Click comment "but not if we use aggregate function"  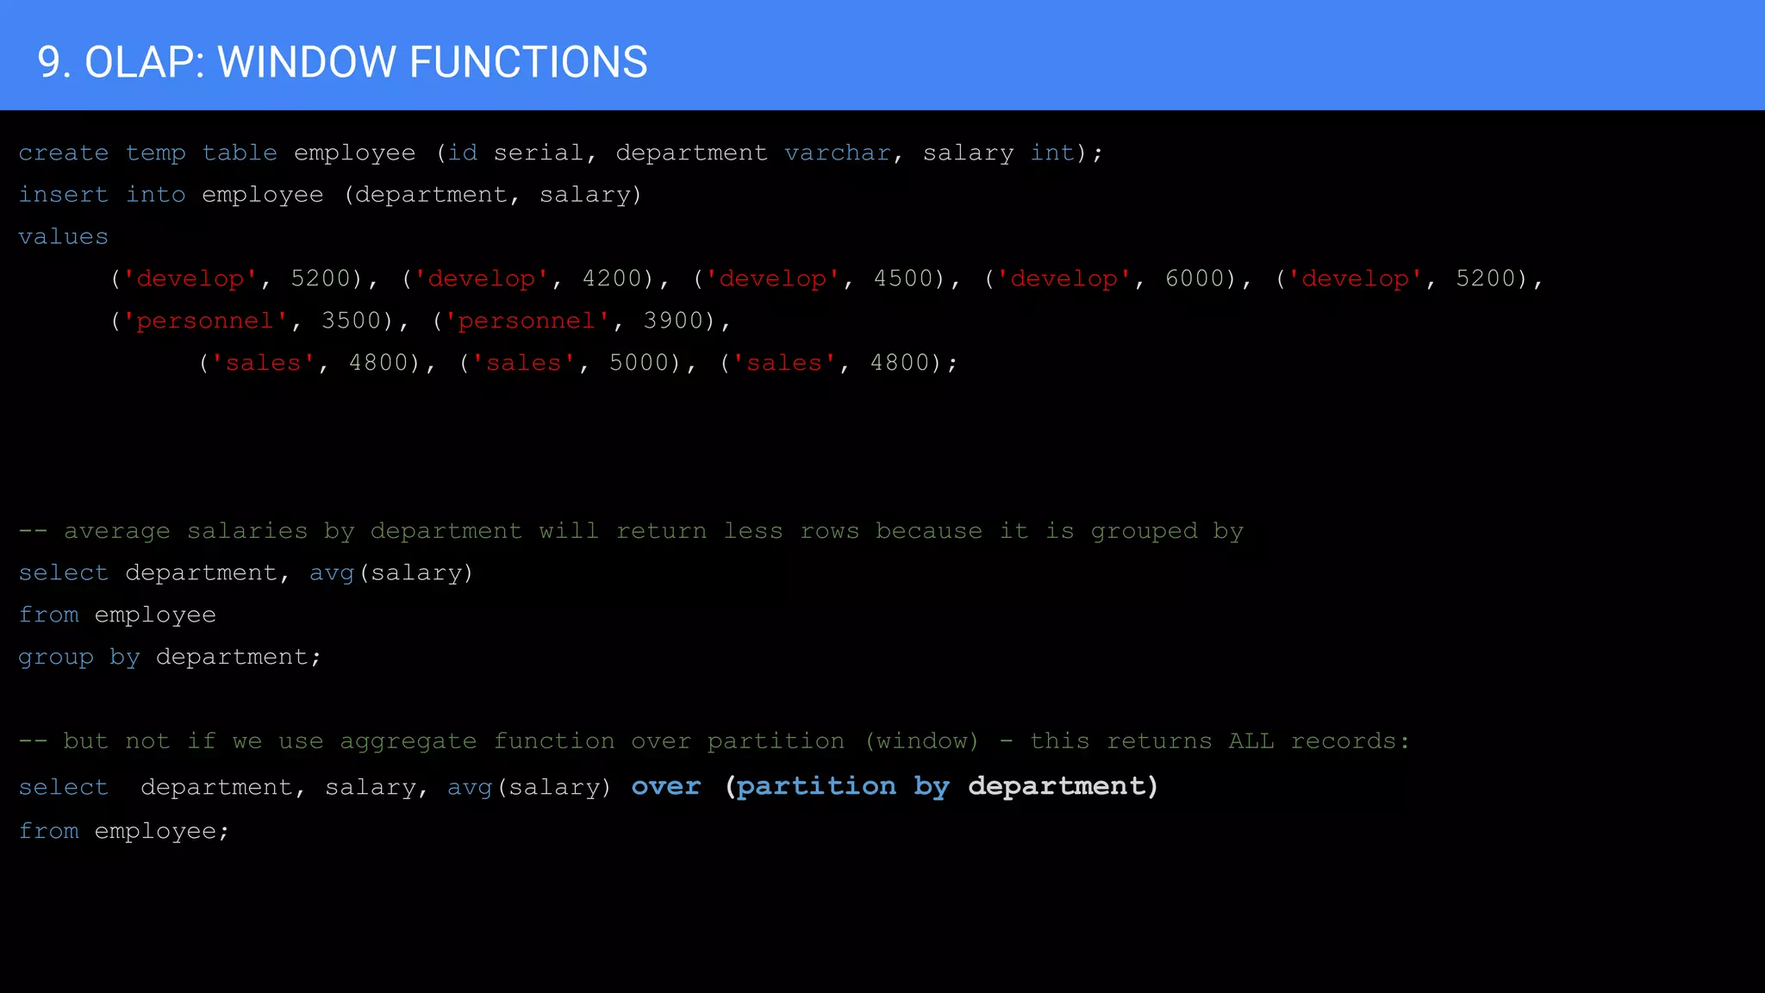714,741
